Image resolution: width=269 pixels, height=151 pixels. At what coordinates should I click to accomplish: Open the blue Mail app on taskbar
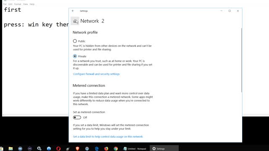pos(49,148)
